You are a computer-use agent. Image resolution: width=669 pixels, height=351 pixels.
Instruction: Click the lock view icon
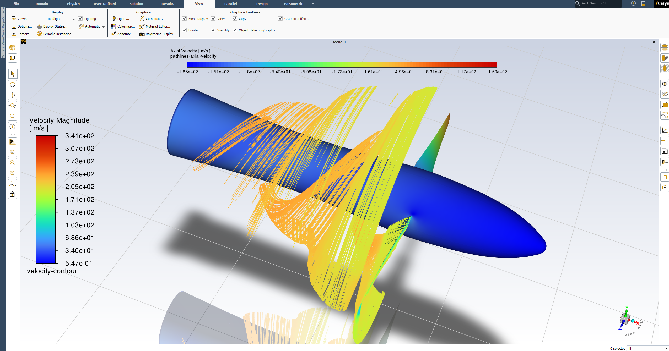(x=12, y=194)
